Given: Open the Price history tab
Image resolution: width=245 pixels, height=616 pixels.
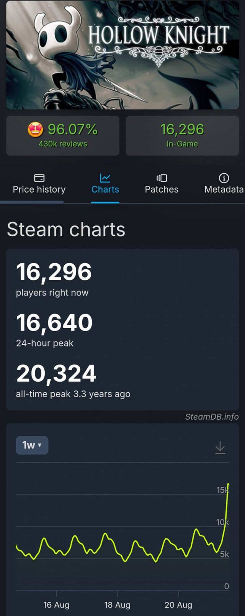Looking at the screenshot, I should (x=39, y=184).
